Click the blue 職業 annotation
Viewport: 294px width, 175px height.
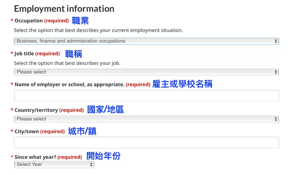tap(80, 21)
